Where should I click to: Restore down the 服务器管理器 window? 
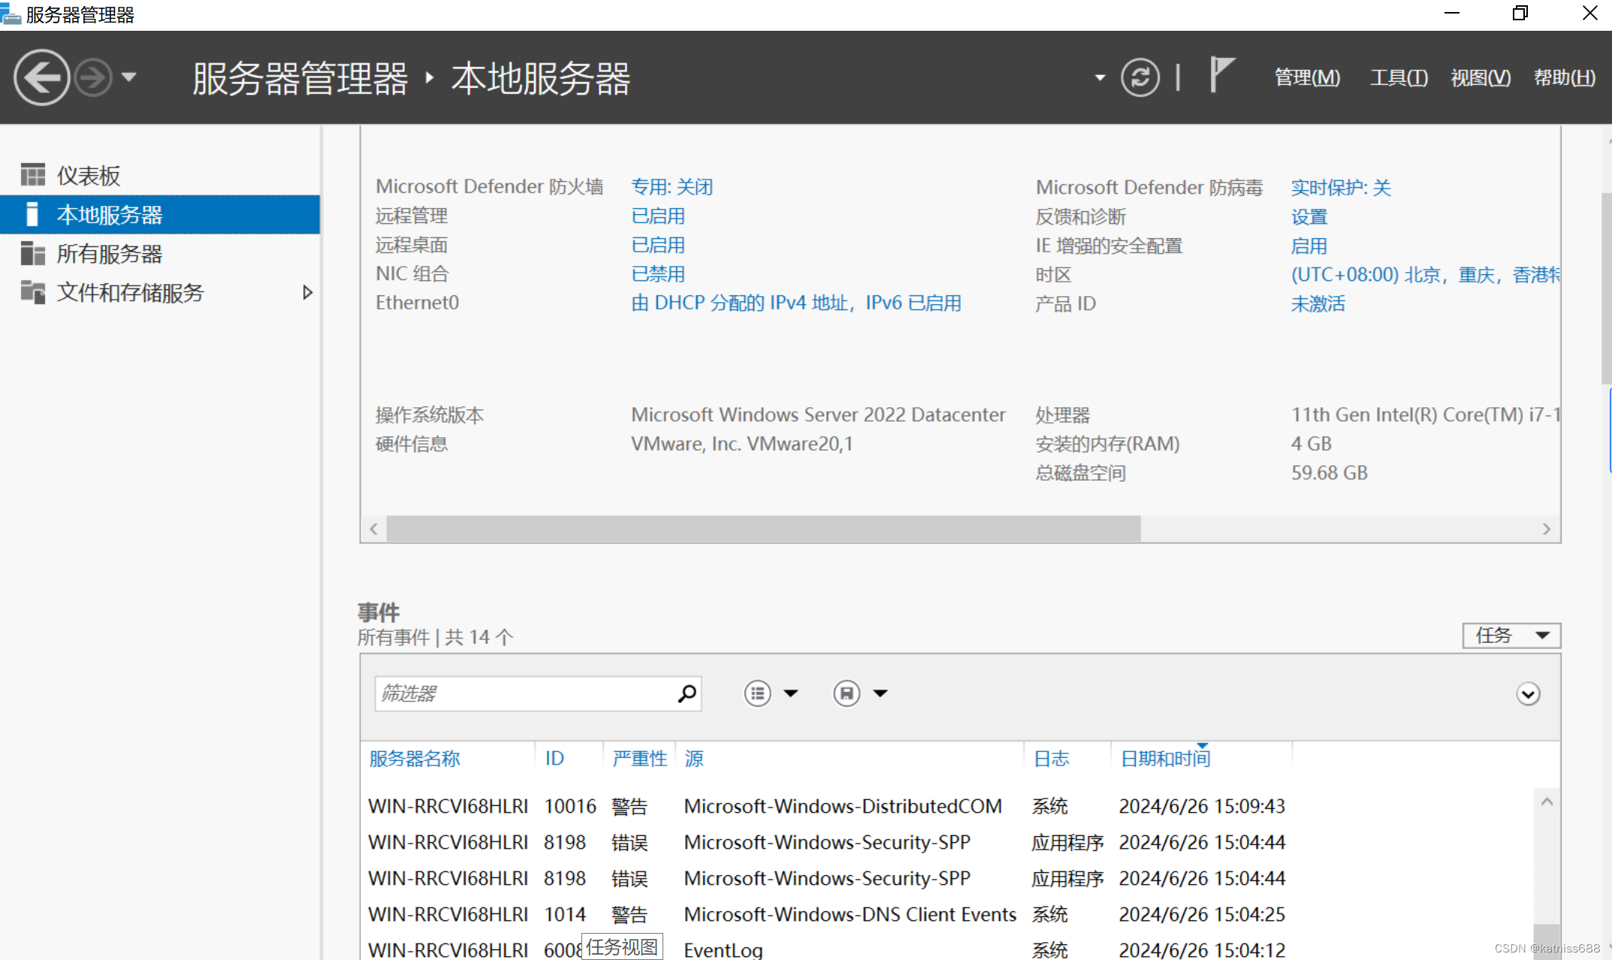pos(1520,14)
